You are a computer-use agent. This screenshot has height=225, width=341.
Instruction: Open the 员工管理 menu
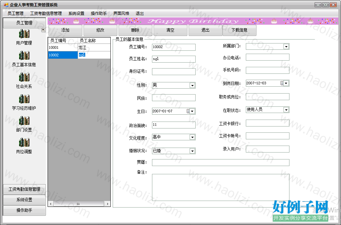click(16, 14)
